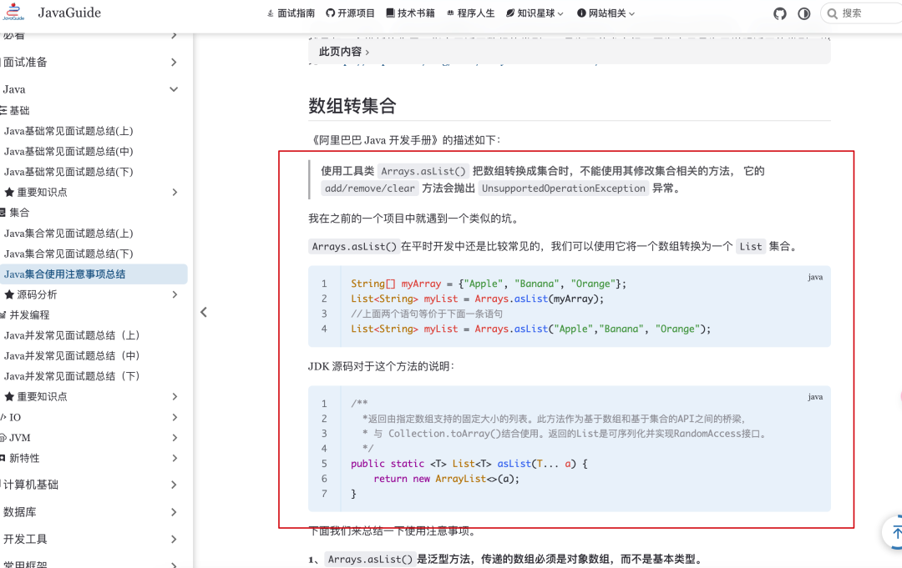The height and width of the screenshot is (568, 902).
Task: Open 技术书籍 in top navigation
Action: coord(410,13)
